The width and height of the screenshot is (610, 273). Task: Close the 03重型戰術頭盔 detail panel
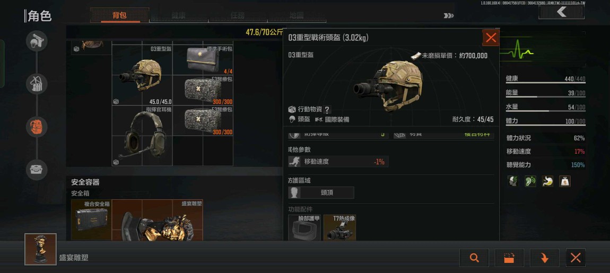[x=491, y=38]
